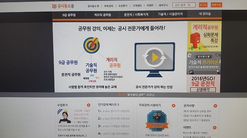The width and height of the screenshot is (247, 138).
Task: Open the 수강후기 menu link
Action: tap(123, 6)
